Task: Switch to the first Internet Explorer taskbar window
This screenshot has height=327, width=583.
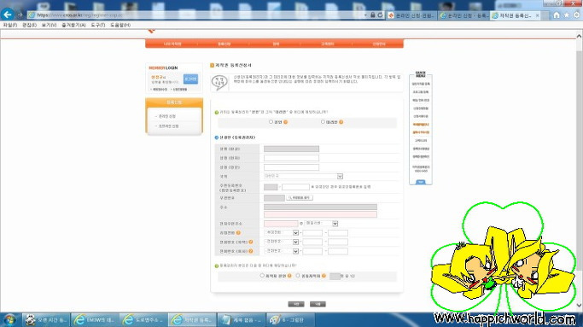Action: pyautogui.click(x=95, y=319)
